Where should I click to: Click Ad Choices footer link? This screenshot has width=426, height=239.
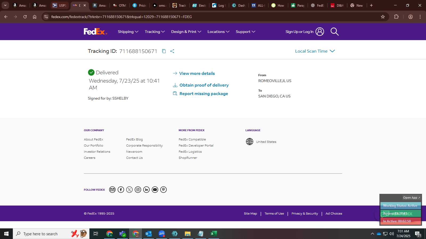(334, 214)
